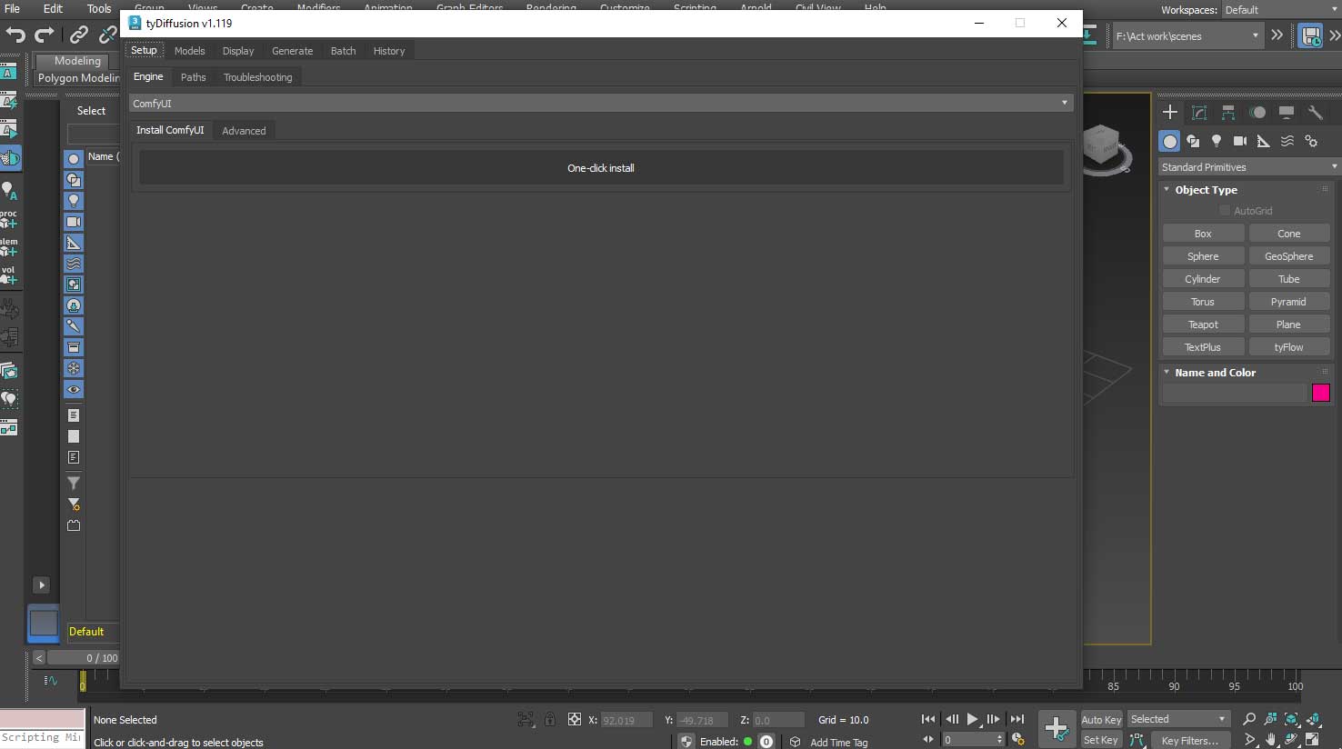
Task: Open the Paths sub-tab
Action: (193, 77)
